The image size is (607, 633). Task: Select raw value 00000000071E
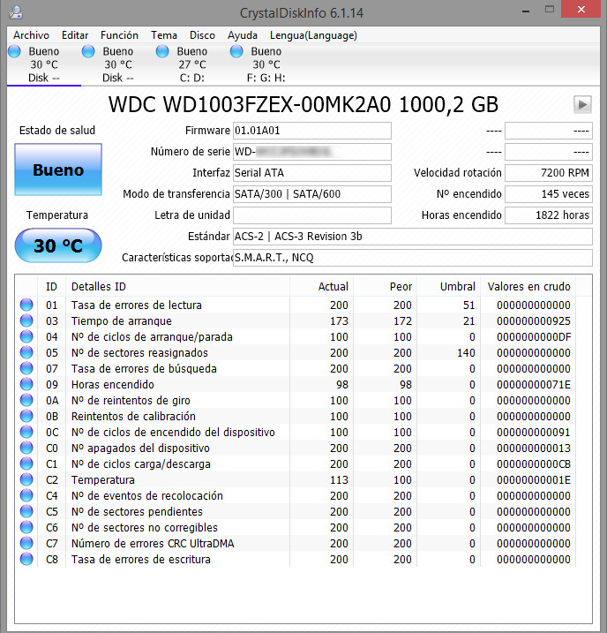tap(534, 384)
